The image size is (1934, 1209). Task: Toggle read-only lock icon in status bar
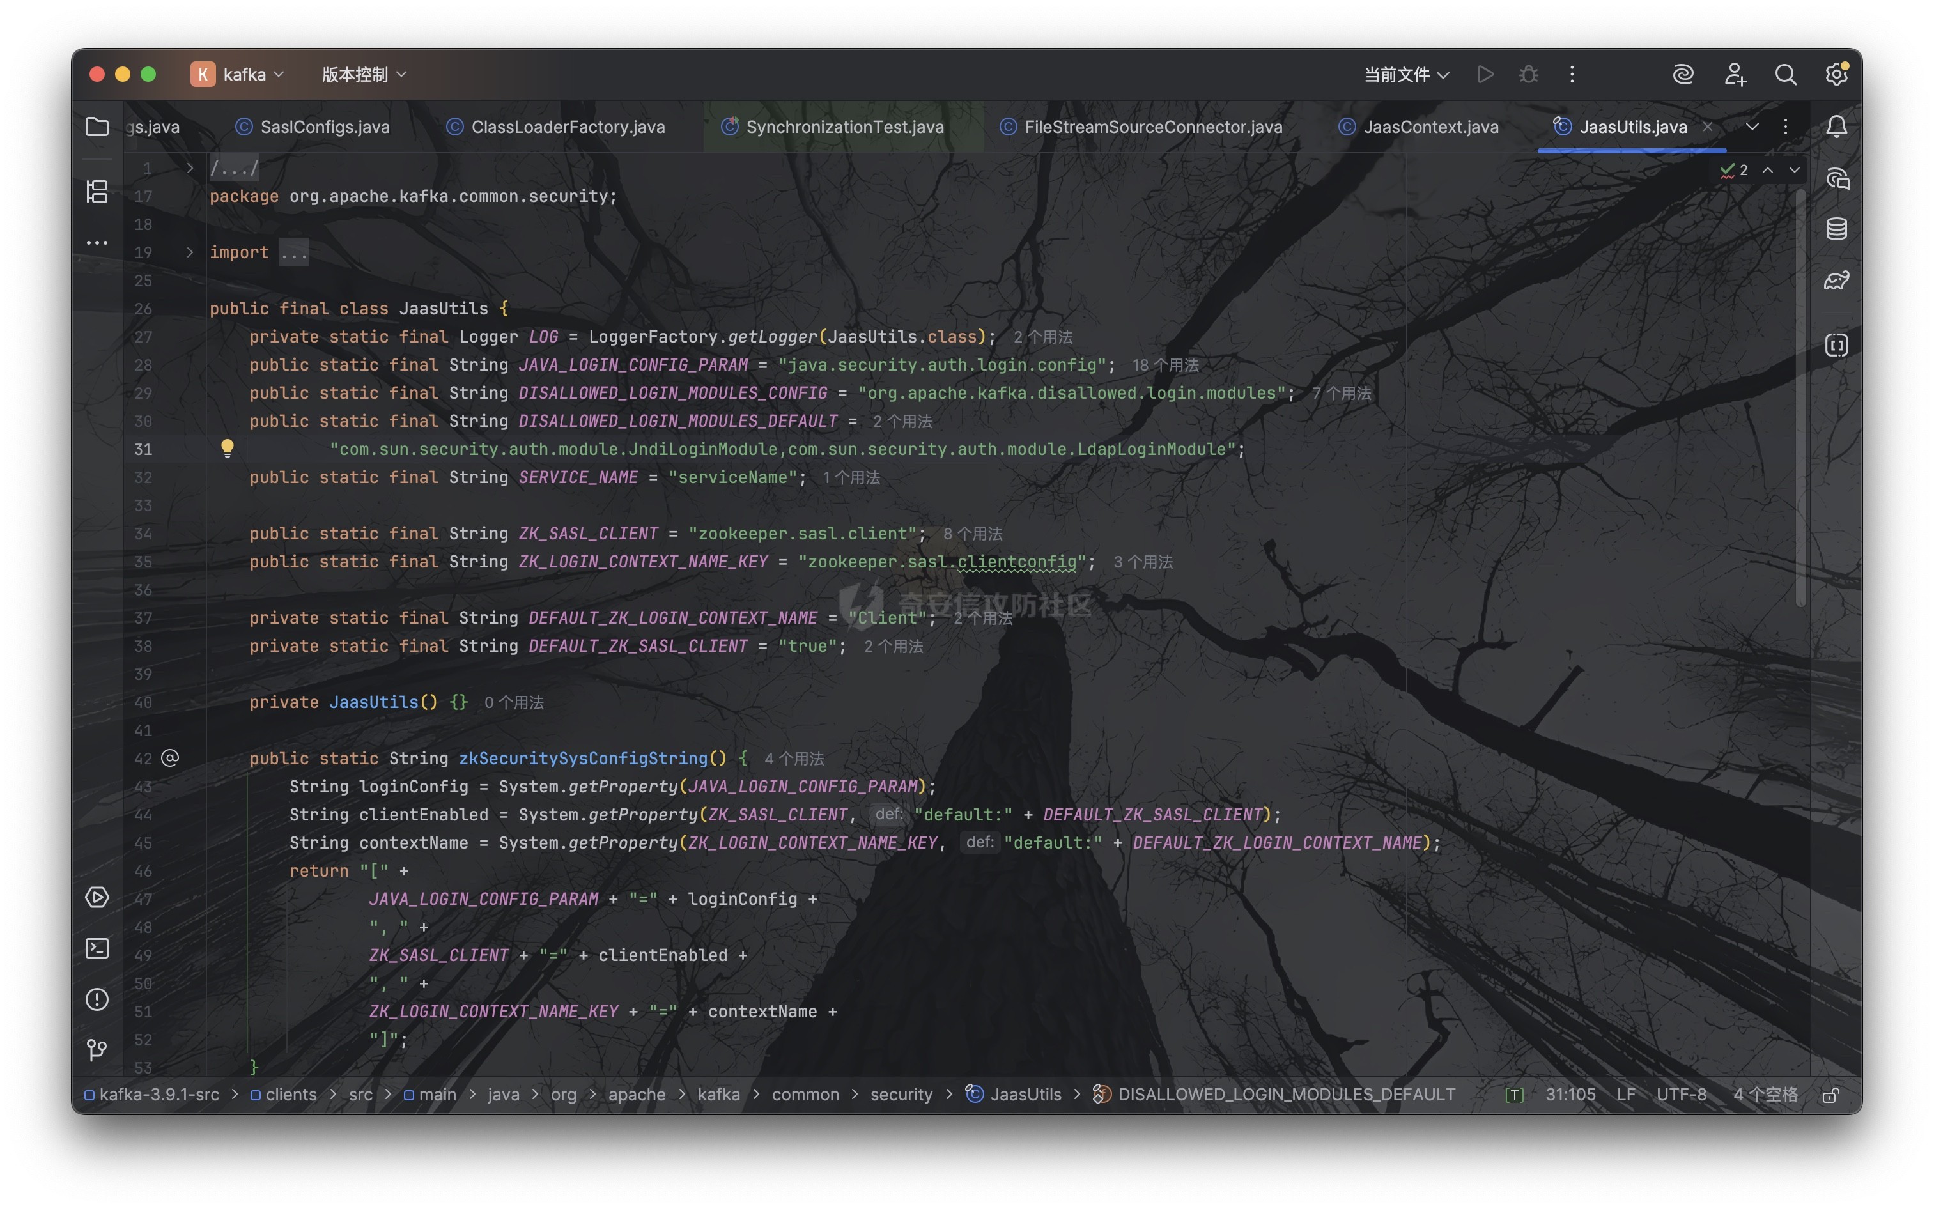click(1830, 1095)
